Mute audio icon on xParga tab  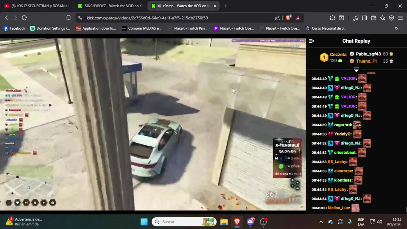(x=159, y=6)
